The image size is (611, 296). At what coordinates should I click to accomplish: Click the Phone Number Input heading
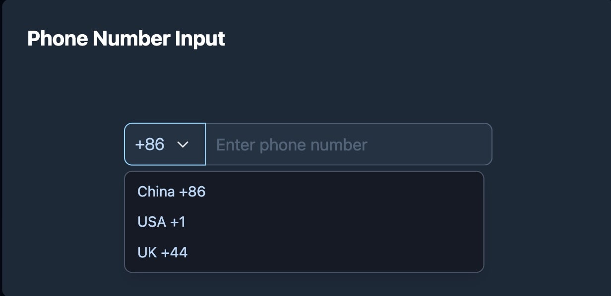pos(126,38)
